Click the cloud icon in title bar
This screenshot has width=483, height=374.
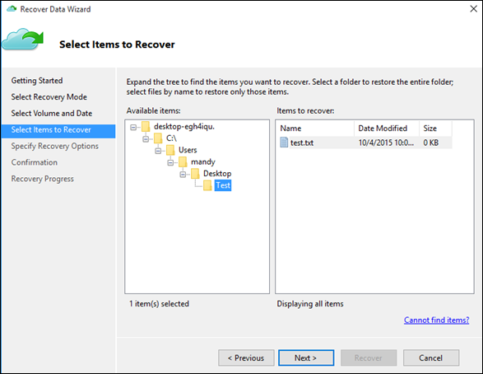pyautogui.click(x=12, y=9)
